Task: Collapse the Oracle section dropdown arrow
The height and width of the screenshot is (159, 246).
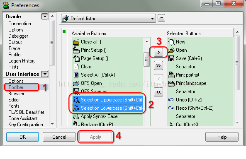Action: coord(44,17)
